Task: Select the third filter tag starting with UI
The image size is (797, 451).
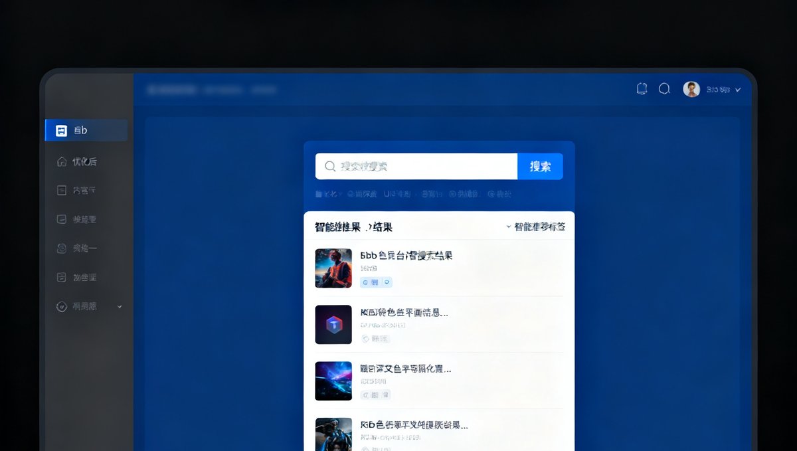Action: point(397,195)
